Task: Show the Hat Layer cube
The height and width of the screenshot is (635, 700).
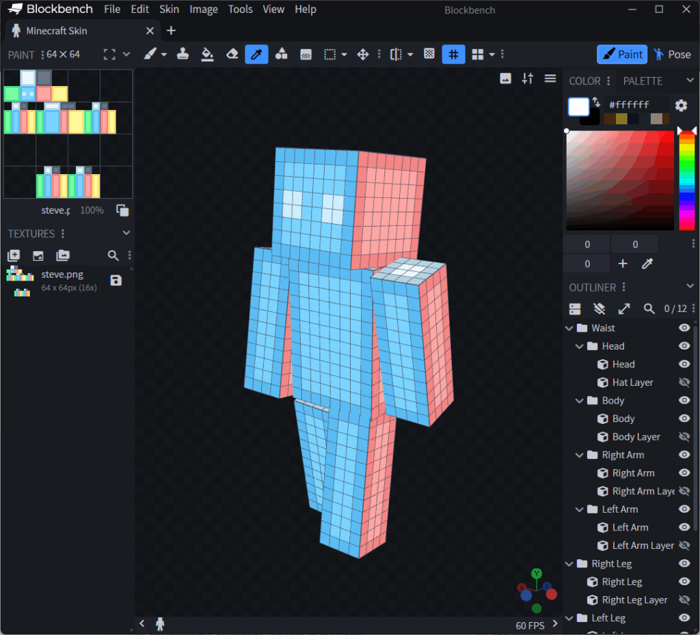Action: coord(684,382)
